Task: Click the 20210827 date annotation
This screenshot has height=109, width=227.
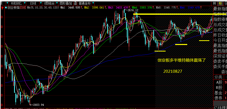Action: click(173, 71)
